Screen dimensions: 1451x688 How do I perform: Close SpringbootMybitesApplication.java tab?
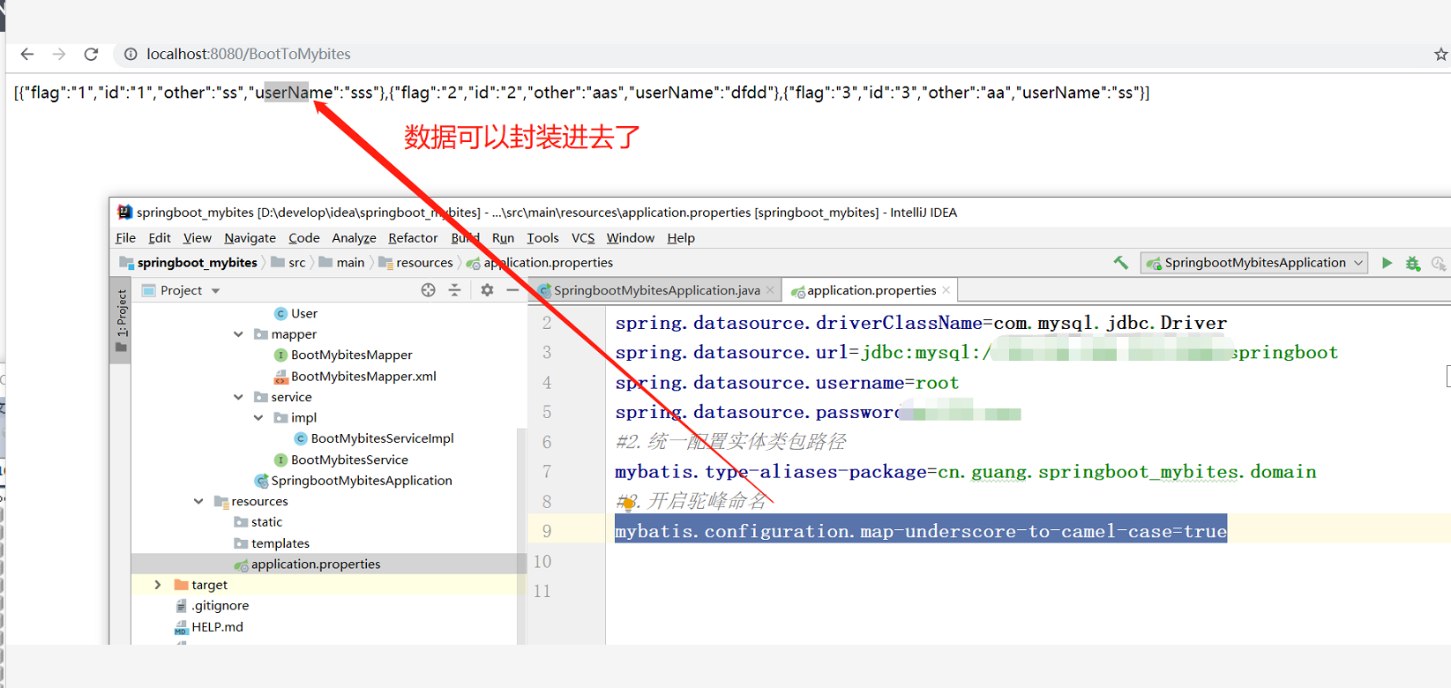pos(770,290)
